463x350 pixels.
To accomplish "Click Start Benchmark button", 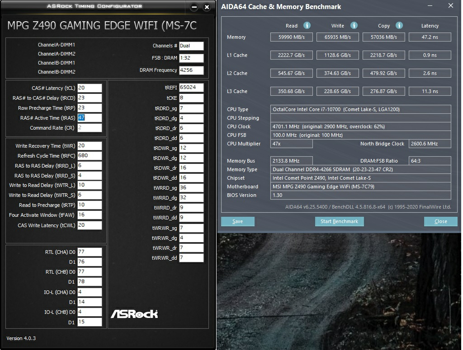I will click(339, 221).
